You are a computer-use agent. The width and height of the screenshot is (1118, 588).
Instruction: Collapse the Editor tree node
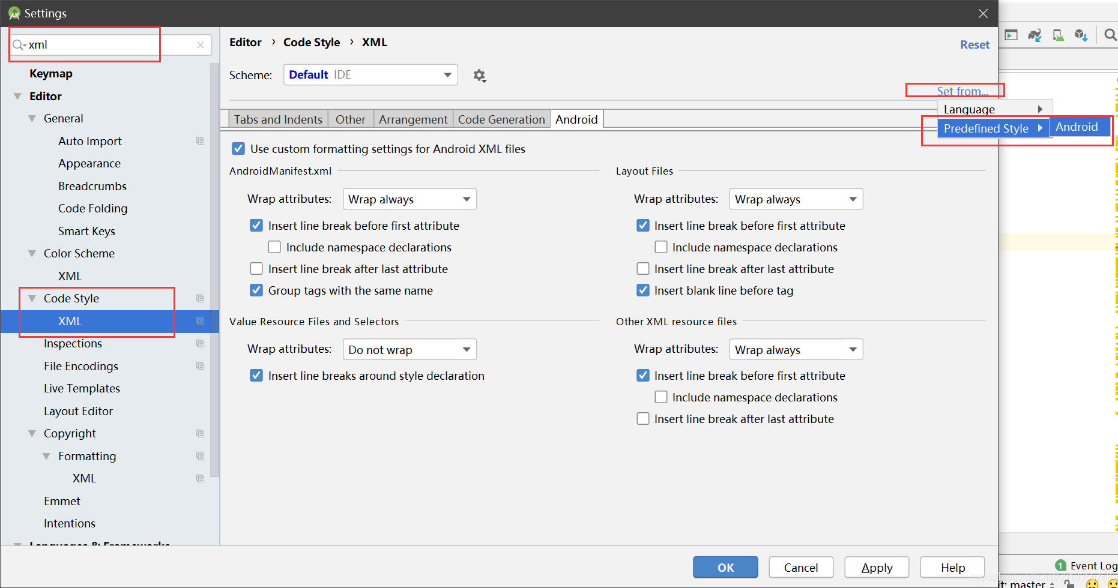click(x=18, y=97)
